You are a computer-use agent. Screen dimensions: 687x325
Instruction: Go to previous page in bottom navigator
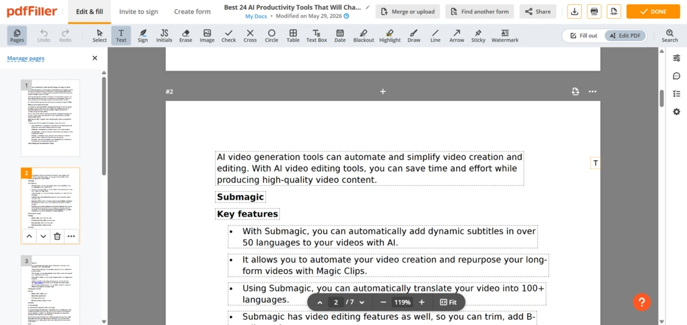[320, 302]
